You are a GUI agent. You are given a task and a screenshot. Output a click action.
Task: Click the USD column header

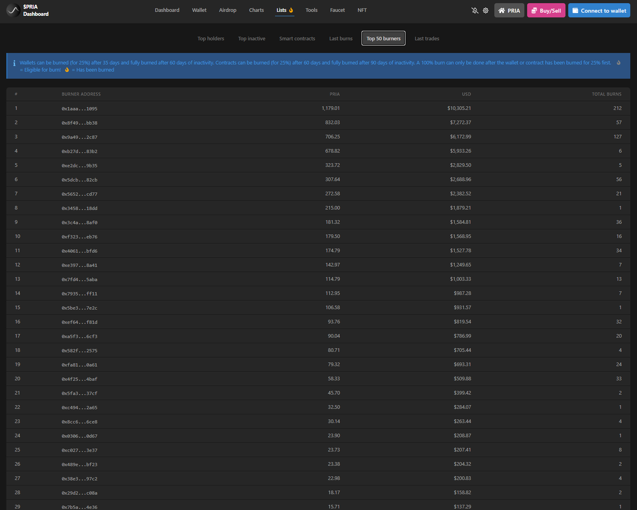point(466,94)
